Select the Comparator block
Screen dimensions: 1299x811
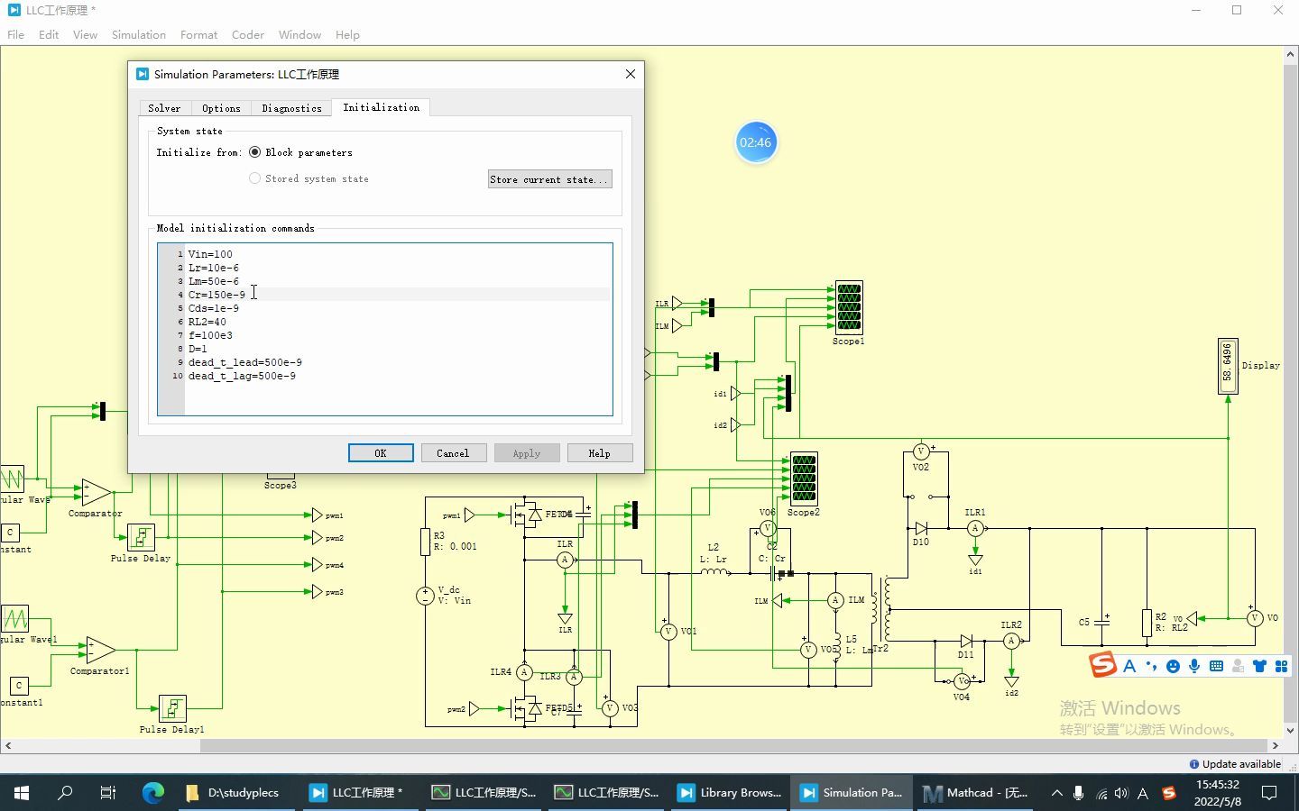click(x=97, y=492)
